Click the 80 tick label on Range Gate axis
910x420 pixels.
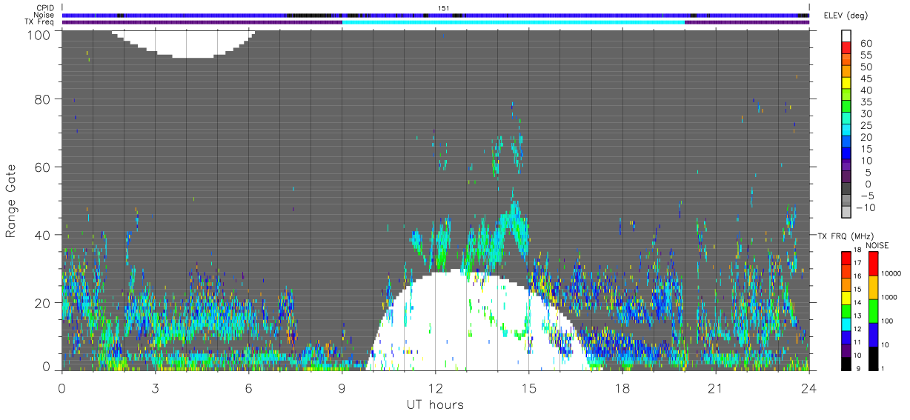(43, 99)
